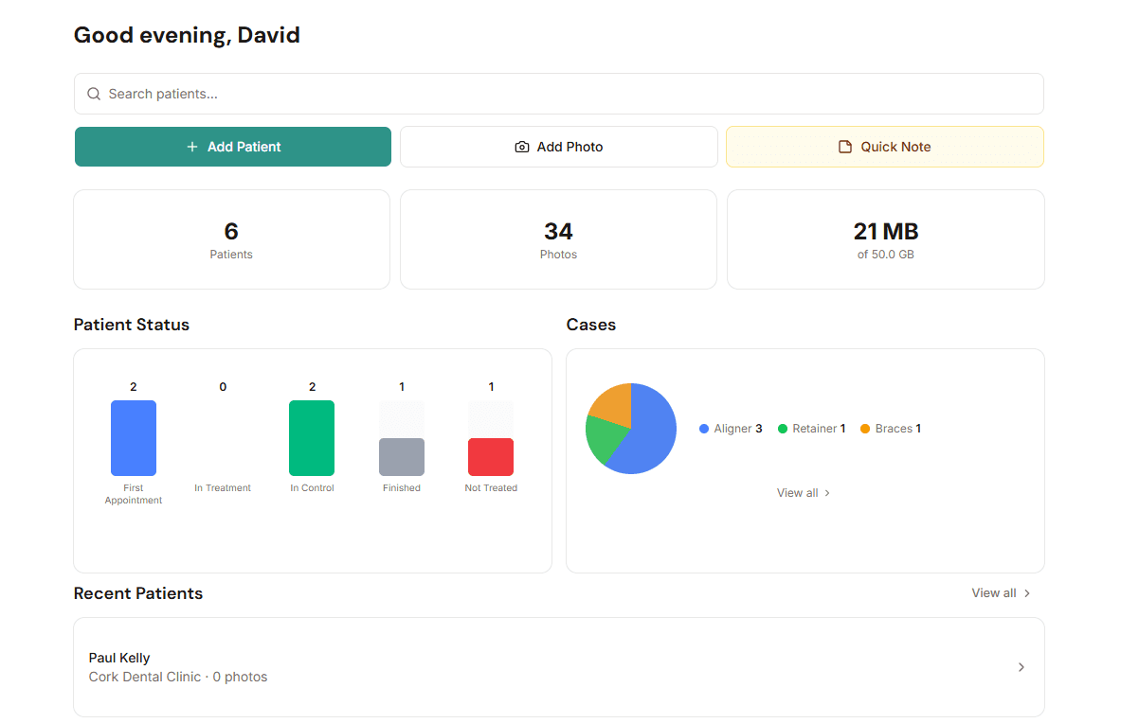The height and width of the screenshot is (723, 1139).
Task: Click the Recent Patients heading
Action: pyautogui.click(x=138, y=593)
